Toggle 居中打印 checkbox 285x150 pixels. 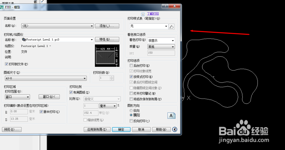tap(41, 112)
